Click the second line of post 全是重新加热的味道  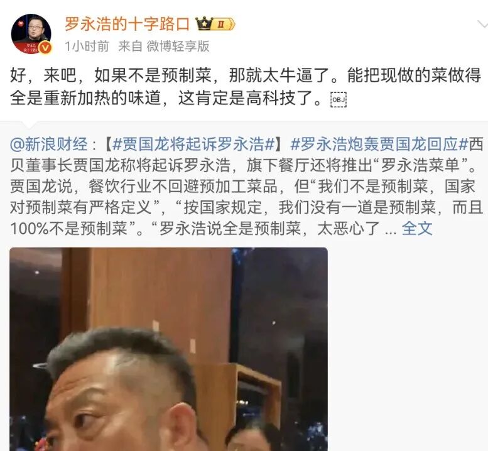pos(166,99)
